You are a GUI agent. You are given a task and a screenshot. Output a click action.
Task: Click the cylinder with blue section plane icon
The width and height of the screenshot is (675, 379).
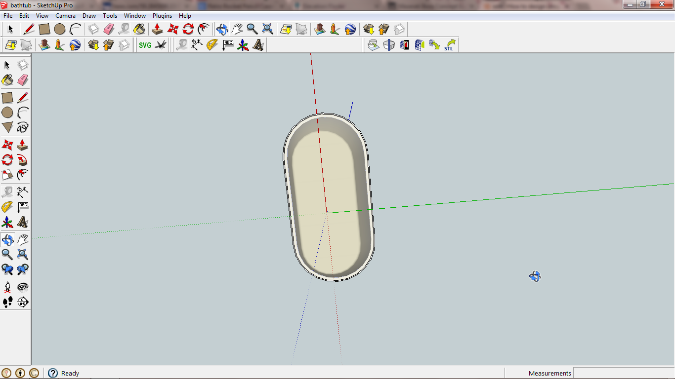coord(389,45)
